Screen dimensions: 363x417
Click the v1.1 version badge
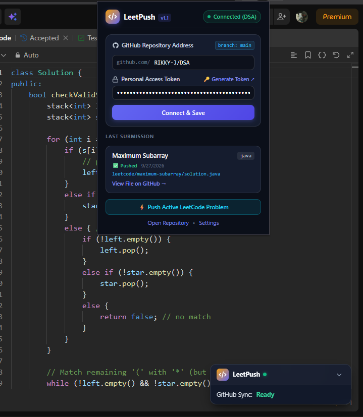click(x=165, y=18)
